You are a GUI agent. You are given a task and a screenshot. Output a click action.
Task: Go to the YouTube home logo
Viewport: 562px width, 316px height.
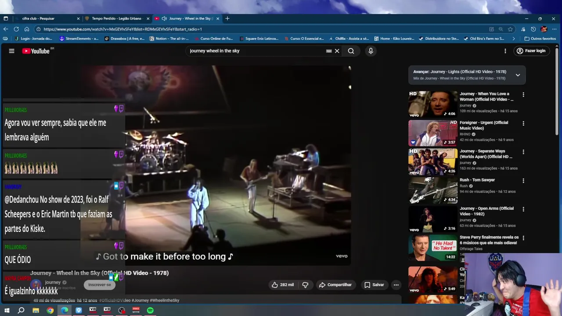(x=36, y=51)
